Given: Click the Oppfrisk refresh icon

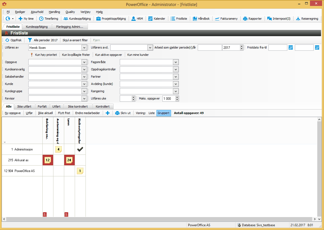Looking at the screenshot, I should coord(7,40).
